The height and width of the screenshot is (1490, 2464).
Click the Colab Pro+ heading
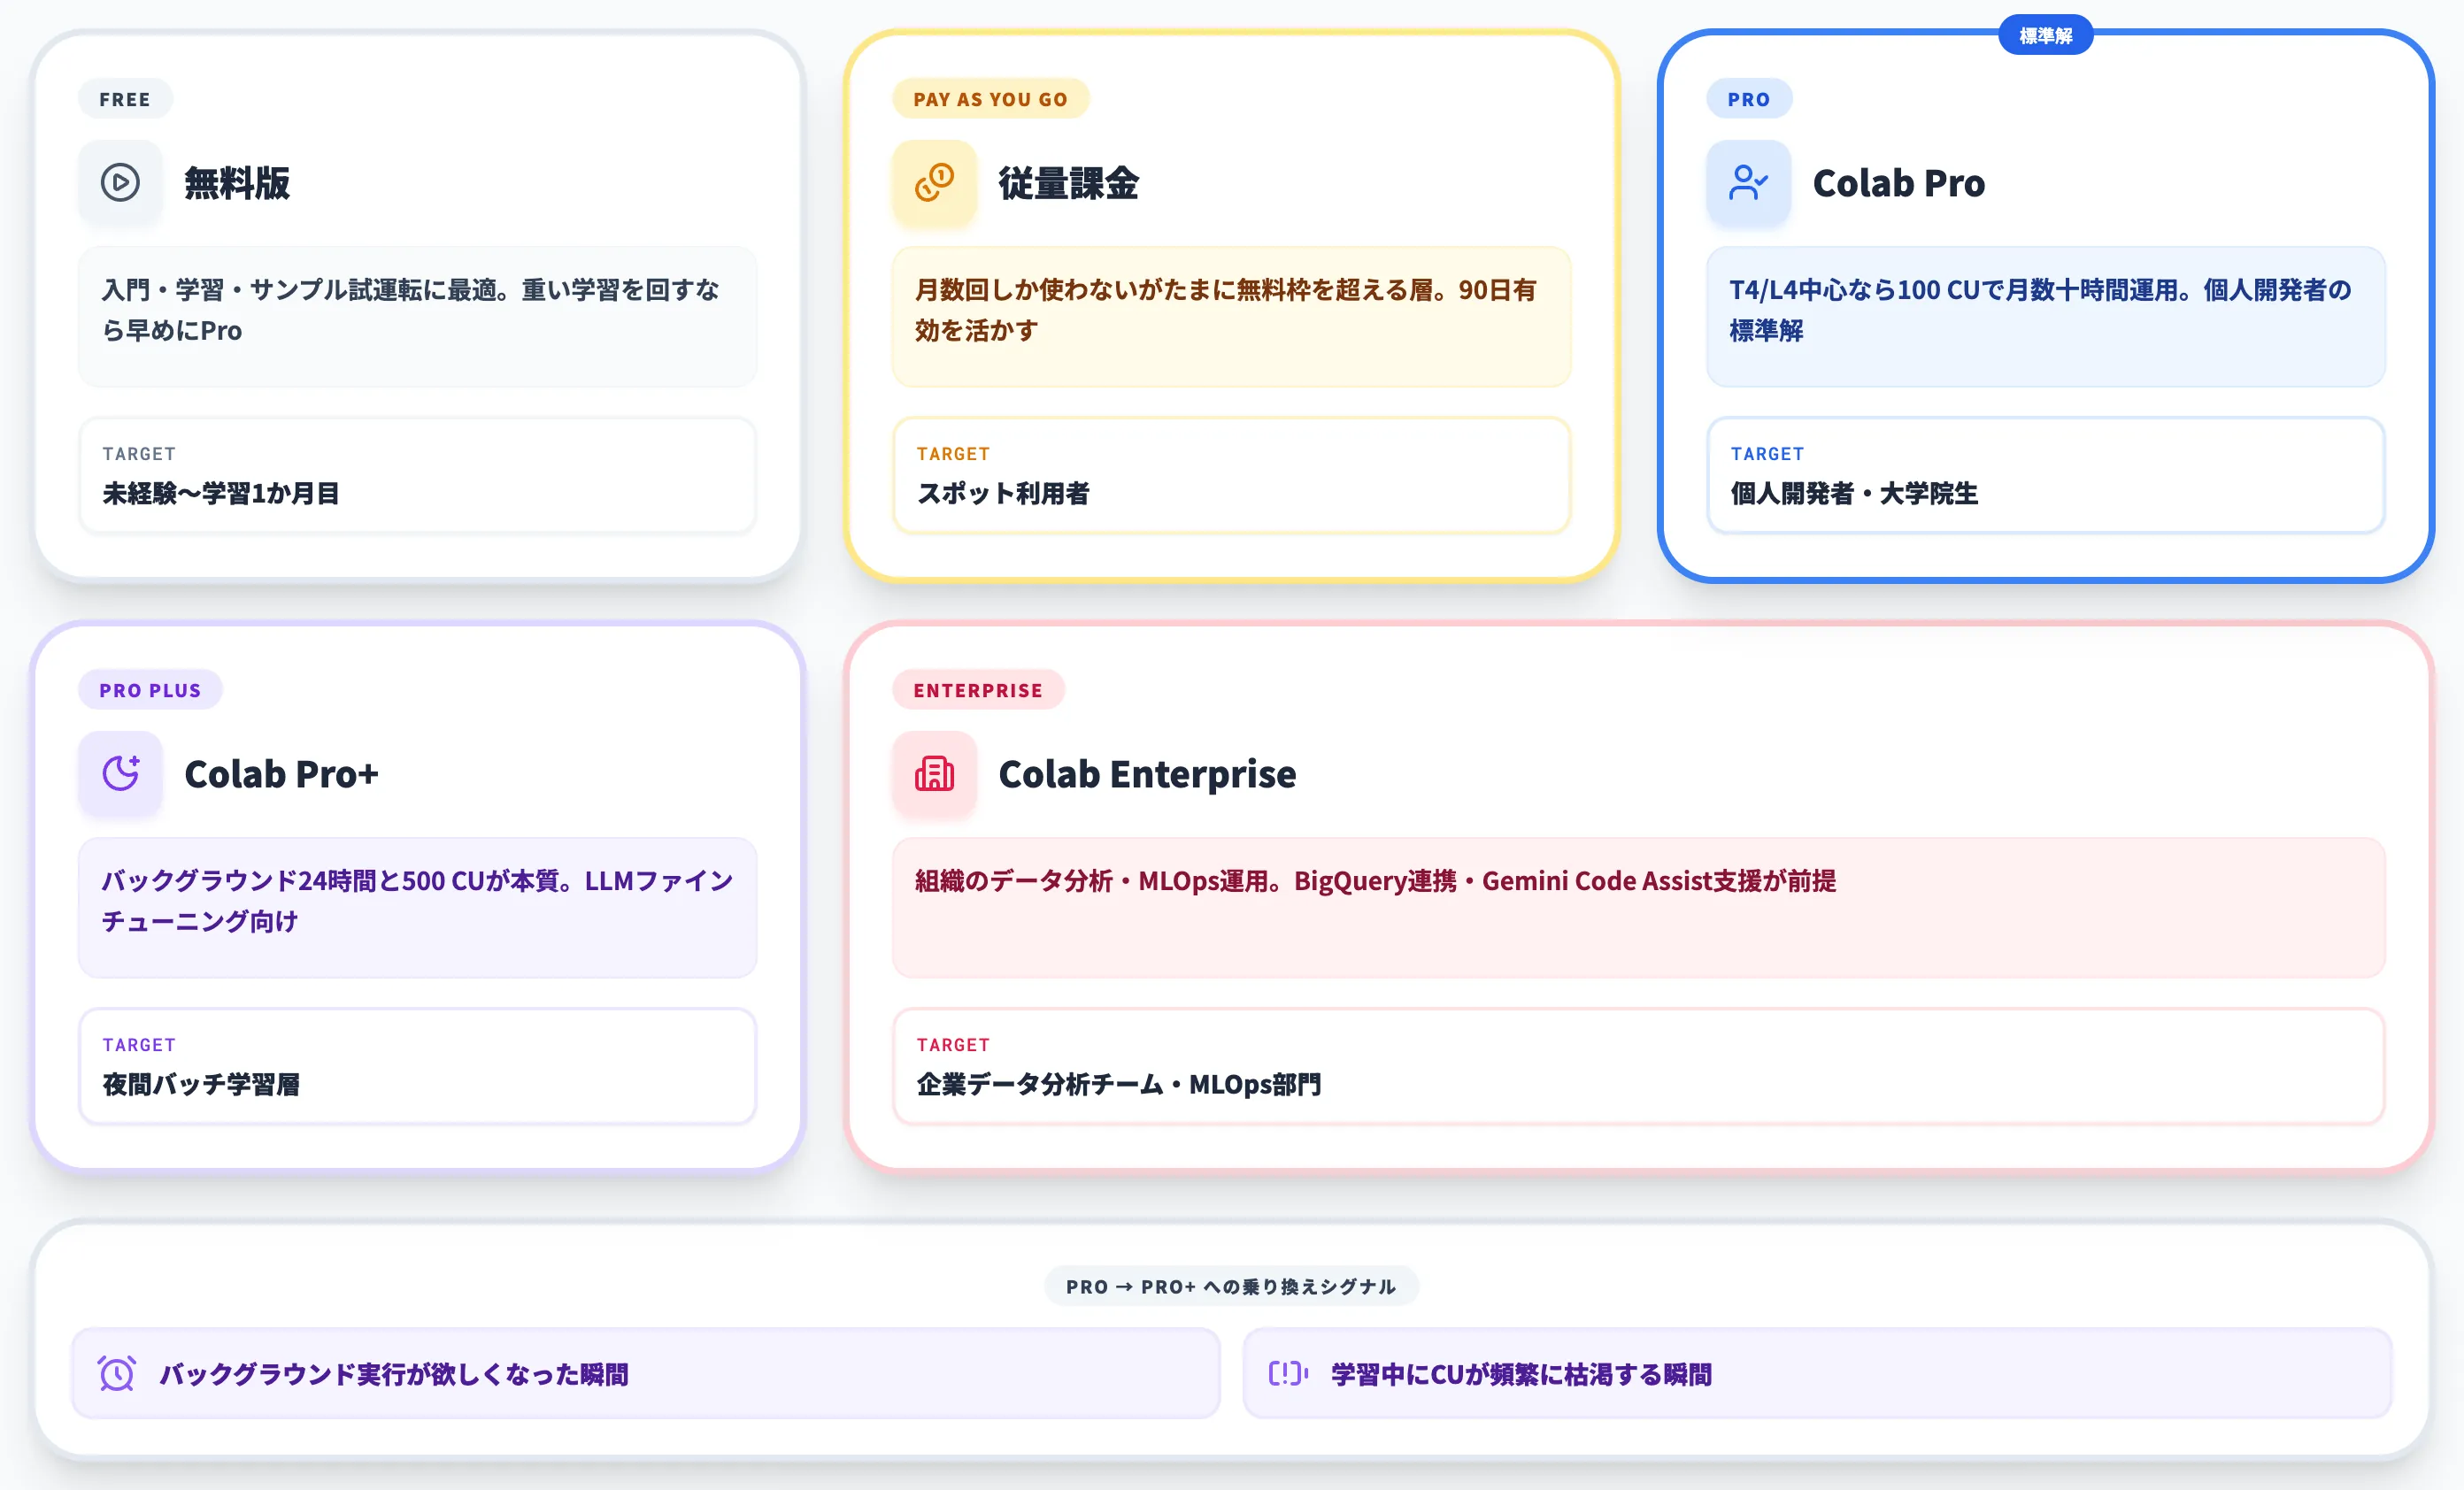click(281, 774)
